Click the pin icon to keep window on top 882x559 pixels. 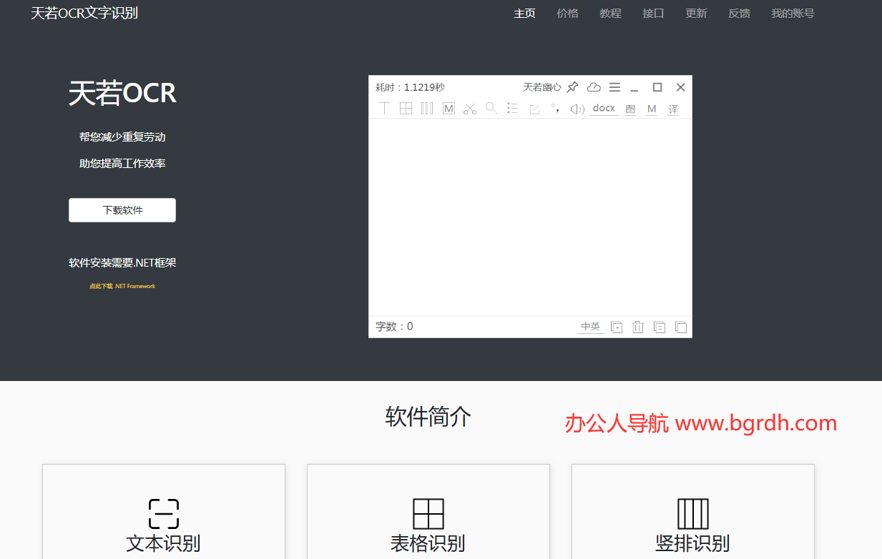coord(572,86)
